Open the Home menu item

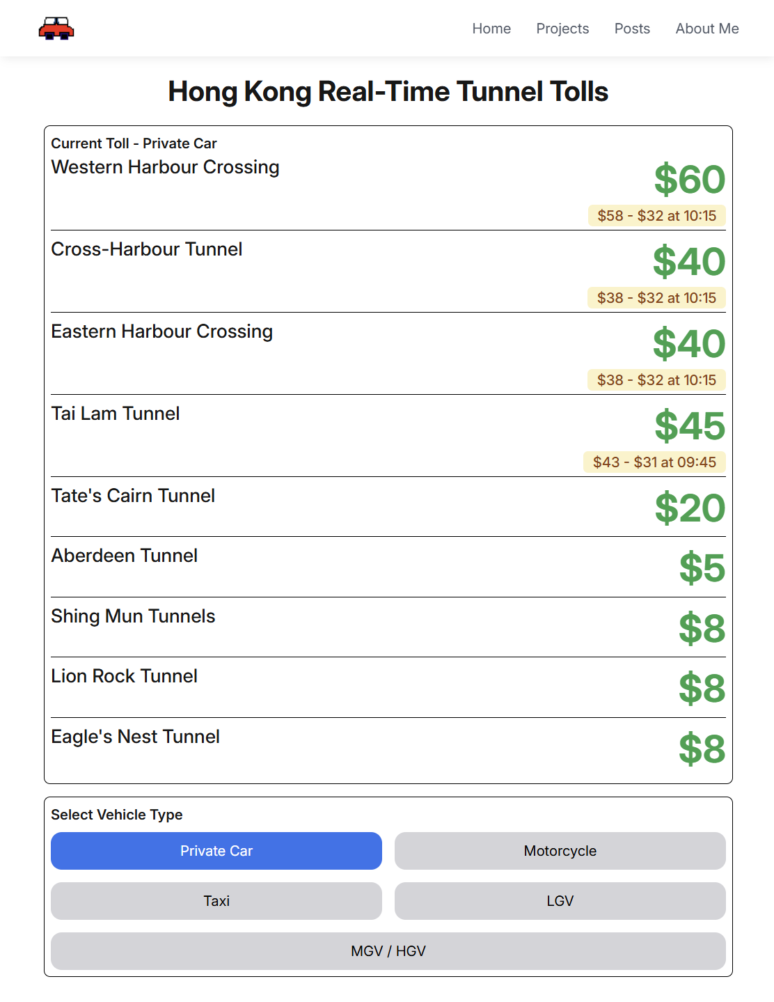tap(491, 29)
